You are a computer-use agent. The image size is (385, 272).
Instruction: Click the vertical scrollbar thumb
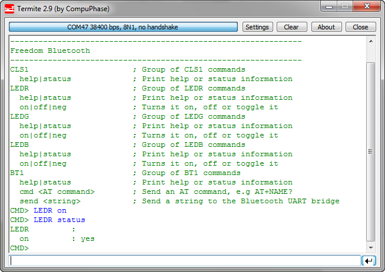tap(370, 151)
